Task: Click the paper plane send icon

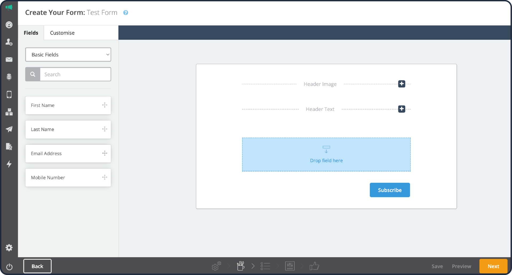Action: (x=9, y=129)
